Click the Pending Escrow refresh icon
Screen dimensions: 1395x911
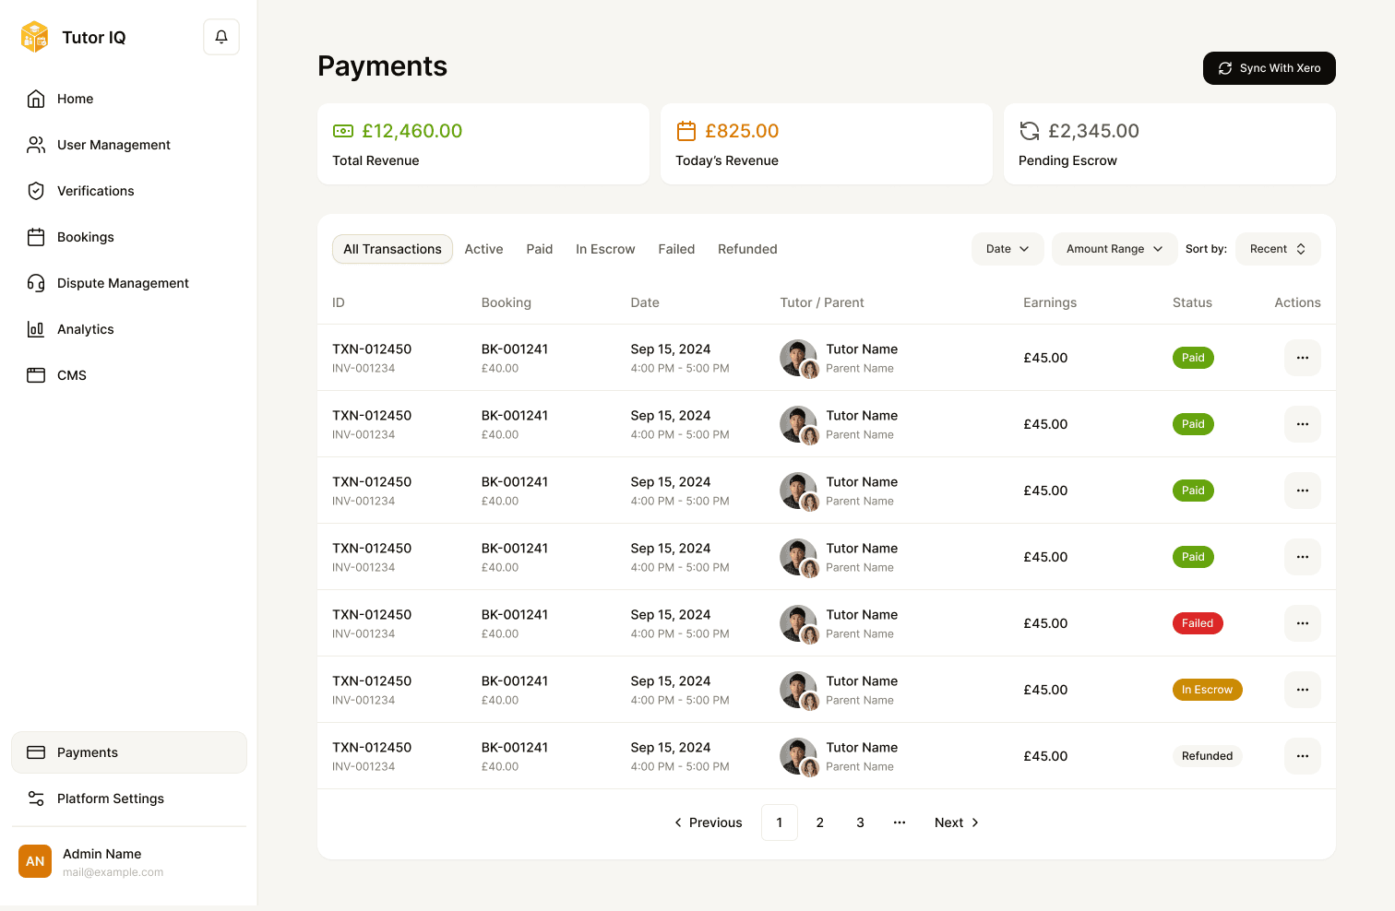1030,131
